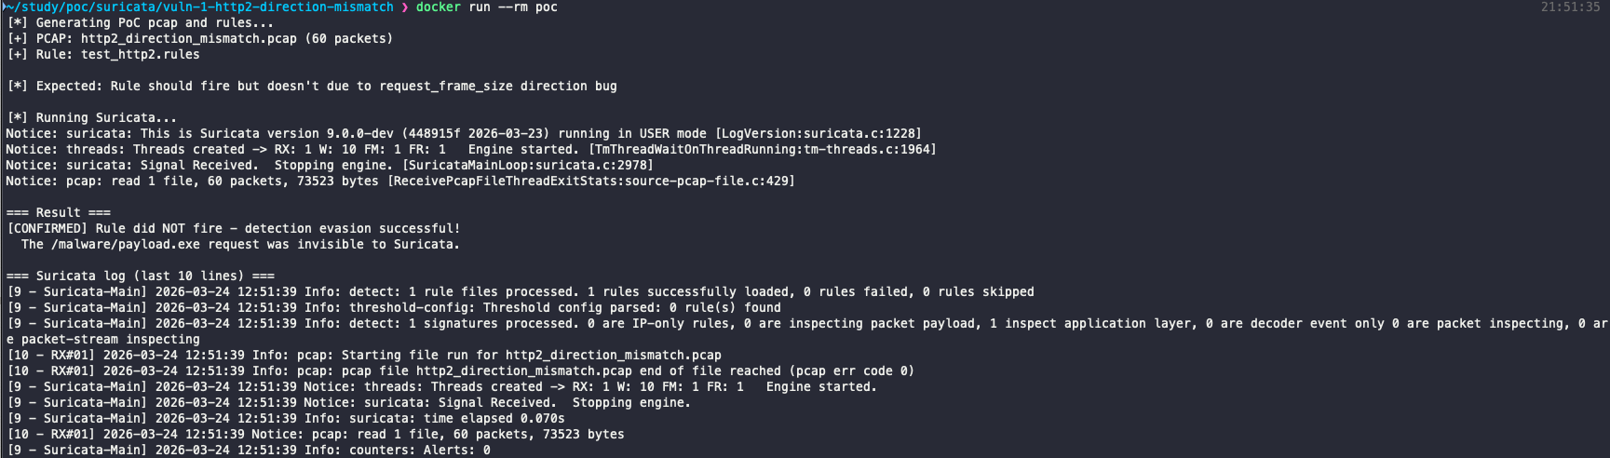1610x458 pixels.
Task: Click the 'Generating PoC pcap and rules...' line
Action: pos(155,22)
